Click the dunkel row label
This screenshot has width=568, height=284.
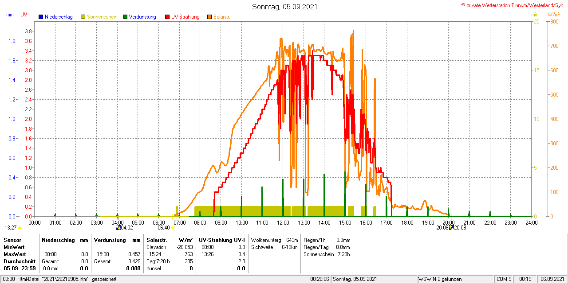154,268
